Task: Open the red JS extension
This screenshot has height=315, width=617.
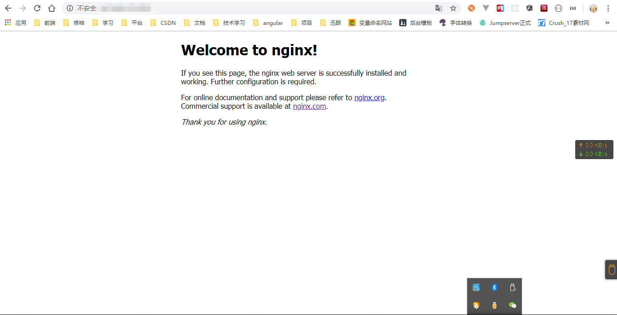Action: [x=544, y=8]
